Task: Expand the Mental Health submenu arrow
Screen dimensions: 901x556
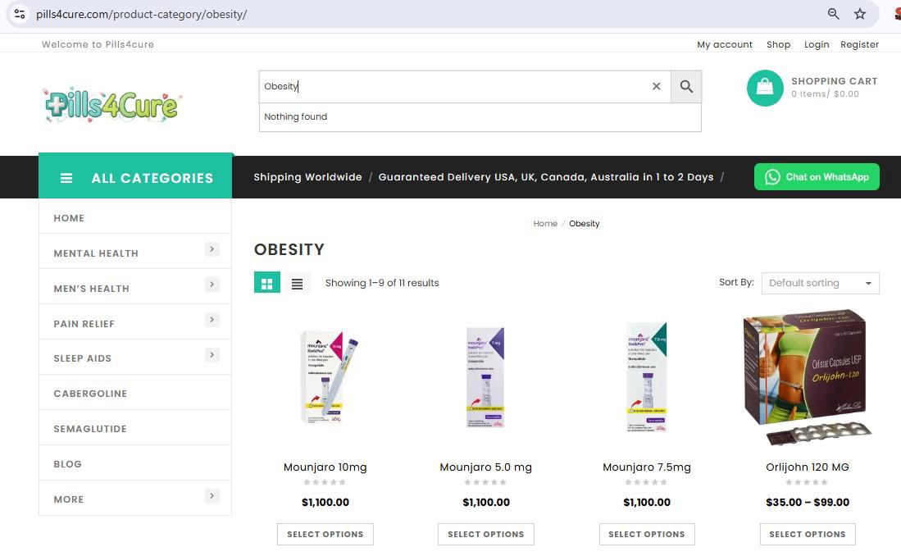Action: (x=212, y=249)
